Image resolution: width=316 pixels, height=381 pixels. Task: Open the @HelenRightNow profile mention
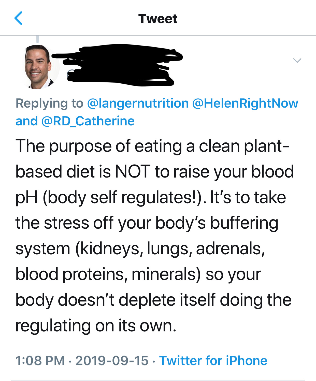point(245,103)
